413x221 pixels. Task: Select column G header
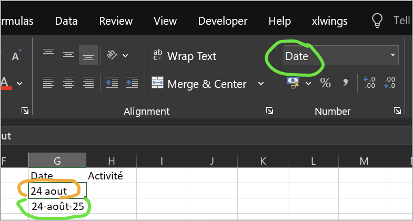click(x=57, y=160)
